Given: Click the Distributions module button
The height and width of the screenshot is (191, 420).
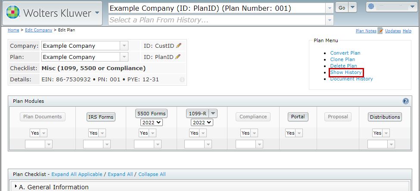Looking at the screenshot, I should [385, 117].
